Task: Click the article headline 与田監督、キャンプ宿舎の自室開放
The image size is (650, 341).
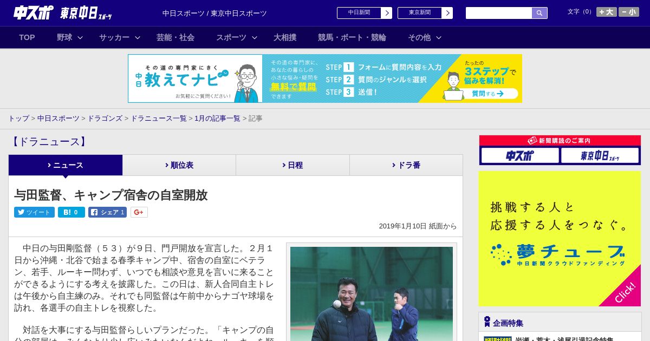Action: [x=111, y=195]
